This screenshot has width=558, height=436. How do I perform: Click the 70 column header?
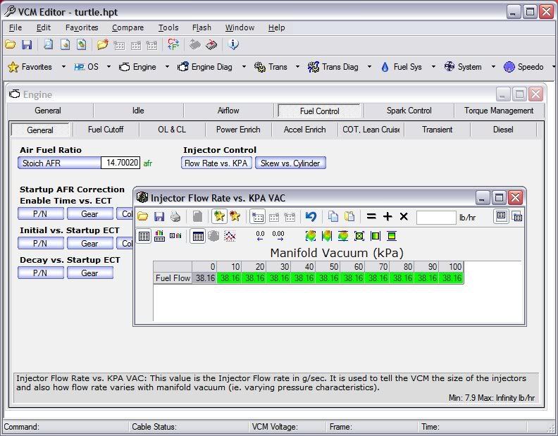pyautogui.click(x=378, y=266)
